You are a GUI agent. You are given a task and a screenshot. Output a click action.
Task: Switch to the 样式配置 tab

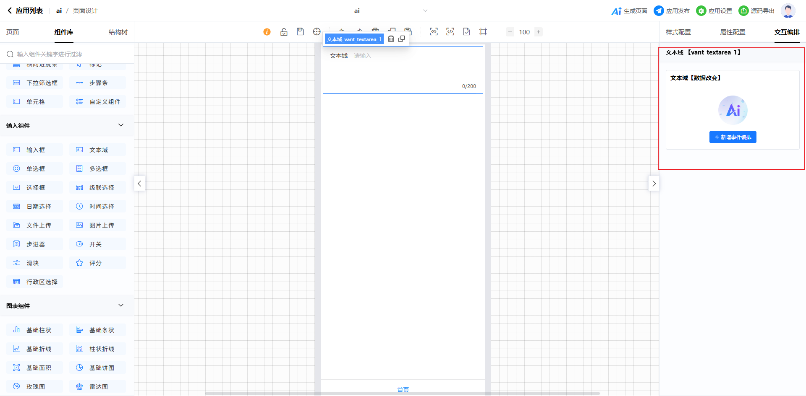click(x=678, y=32)
